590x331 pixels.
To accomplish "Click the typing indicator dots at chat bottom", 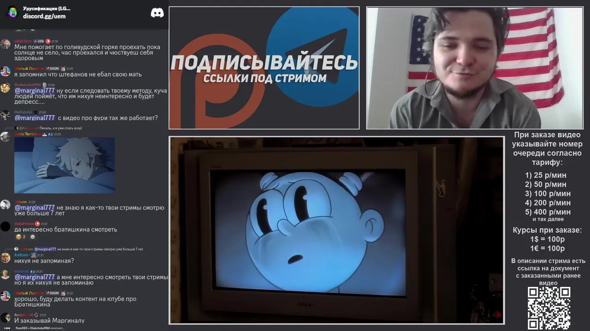I will tap(7, 328).
